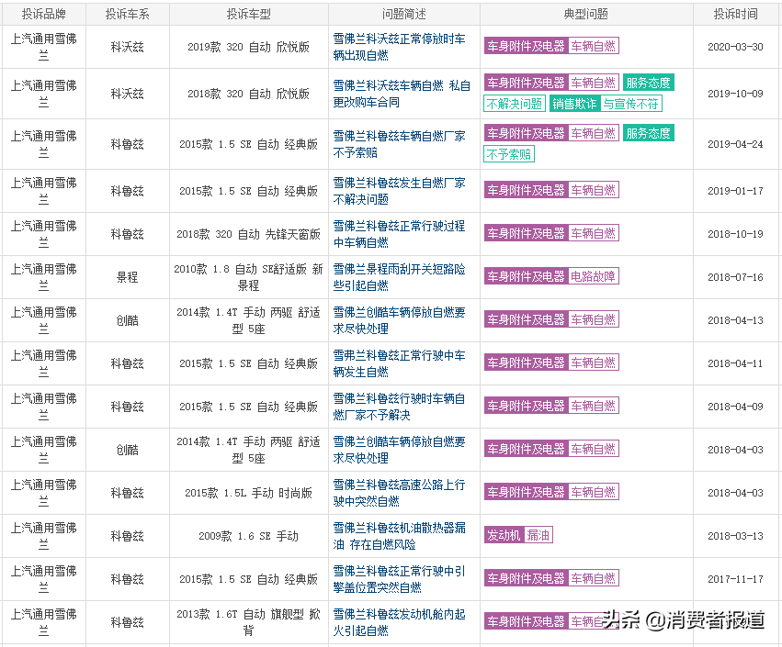The width and height of the screenshot is (782, 647).
Task: Open the 创酷 complaint link dated 2018-04-13
Action: 400,321
